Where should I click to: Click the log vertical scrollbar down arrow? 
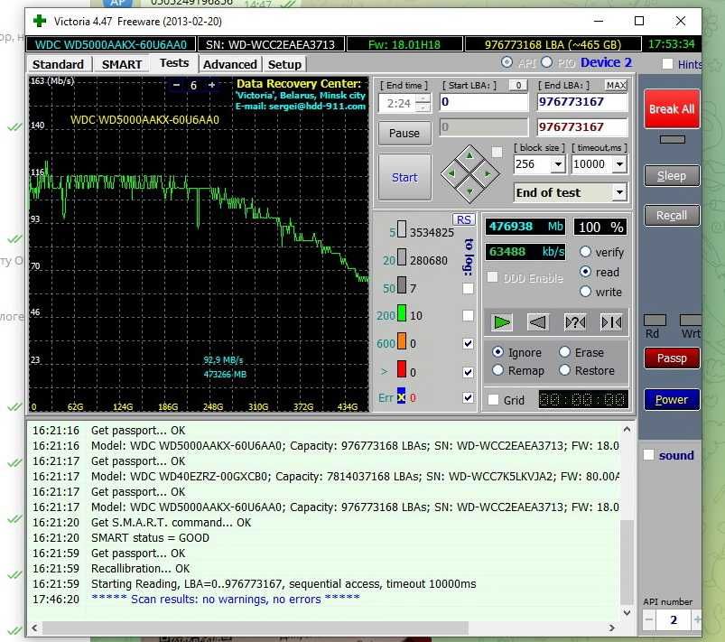coord(627,612)
